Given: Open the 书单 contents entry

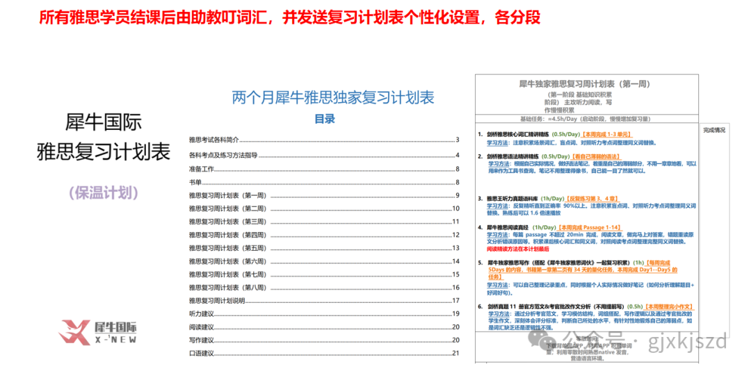Looking at the screenshot, I should pos(324,183).
